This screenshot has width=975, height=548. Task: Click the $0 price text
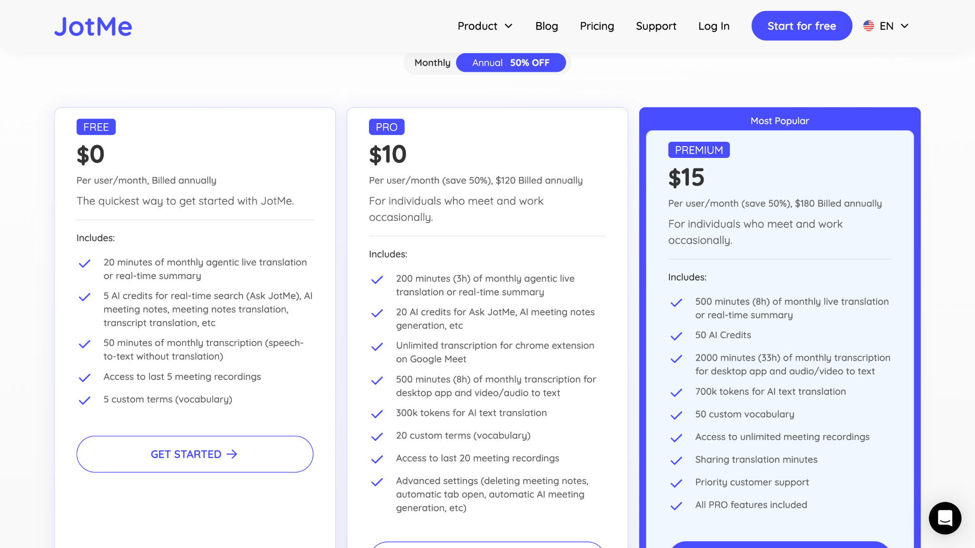pos(90,155)
